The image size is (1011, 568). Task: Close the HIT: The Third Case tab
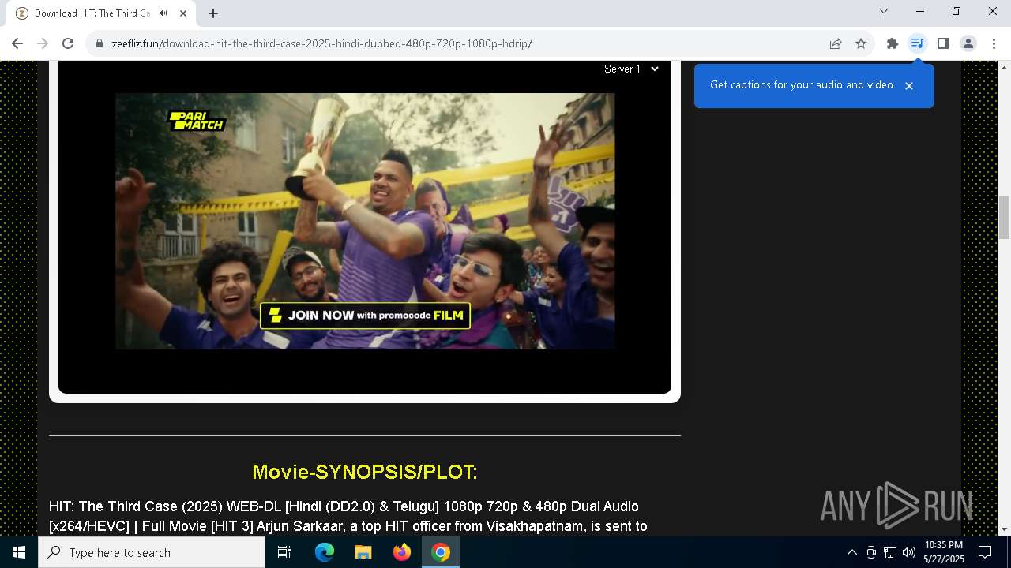(x=184, y=13)
